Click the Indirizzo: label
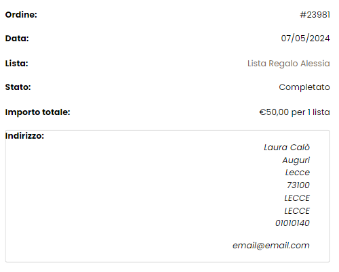 coord(24,136)
